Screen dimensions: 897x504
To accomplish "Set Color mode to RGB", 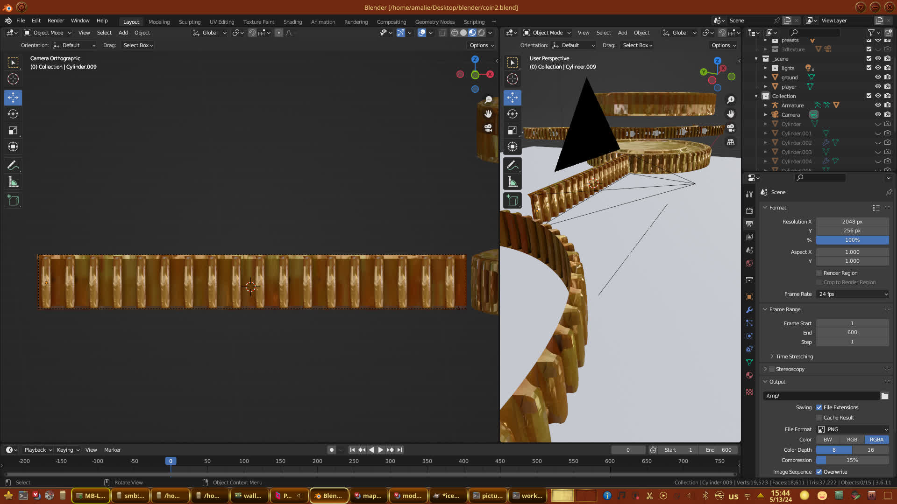I will [852, 440].
